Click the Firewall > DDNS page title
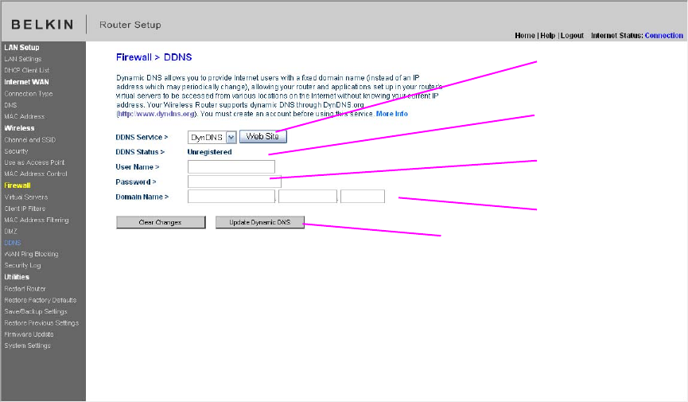Image resolution: width=688 pixels, height=402 pixels. tap(154, 57)
